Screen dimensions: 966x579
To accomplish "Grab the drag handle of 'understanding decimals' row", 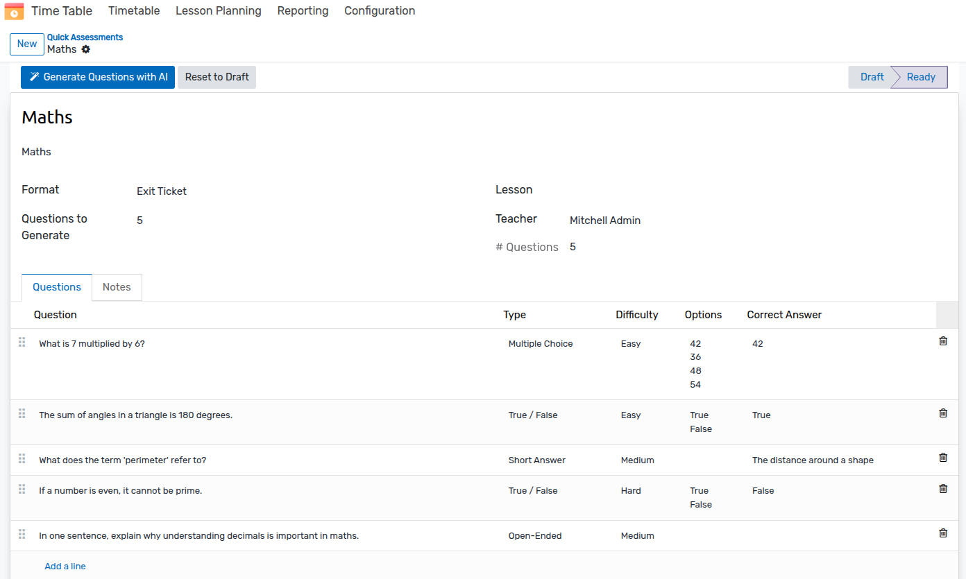I will coord(22,534).
